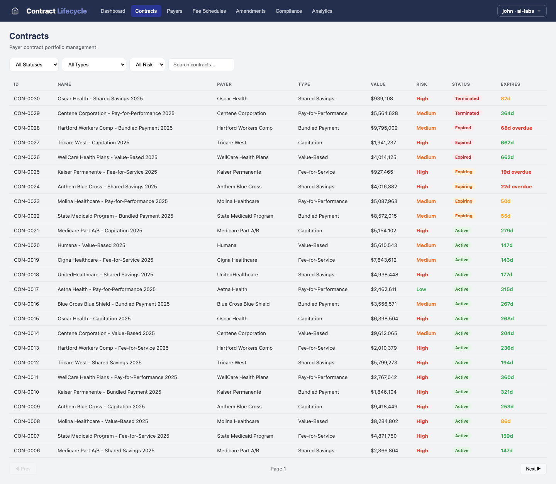The height and width of the screenshot is (484, 556).
Task: Click the Expiring badge on Kaiser Permanente row
Action: click(x=463, y=172)
